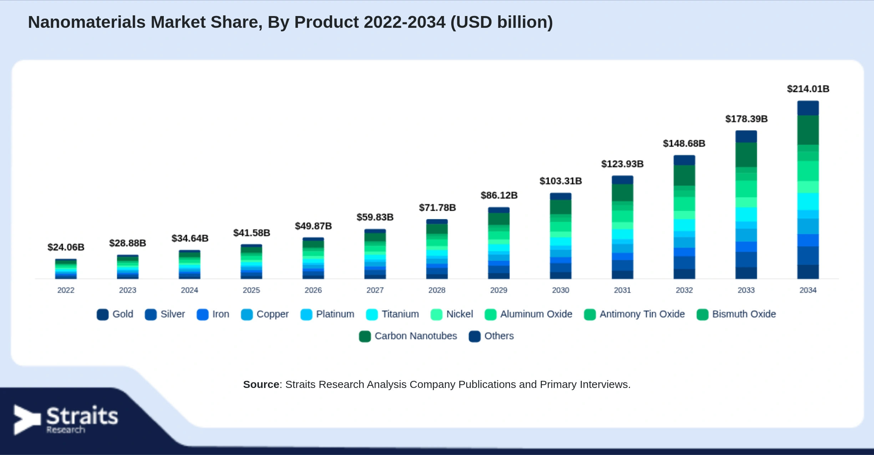Select the Bismuth Oxide legend label

[x=744, y=314]
